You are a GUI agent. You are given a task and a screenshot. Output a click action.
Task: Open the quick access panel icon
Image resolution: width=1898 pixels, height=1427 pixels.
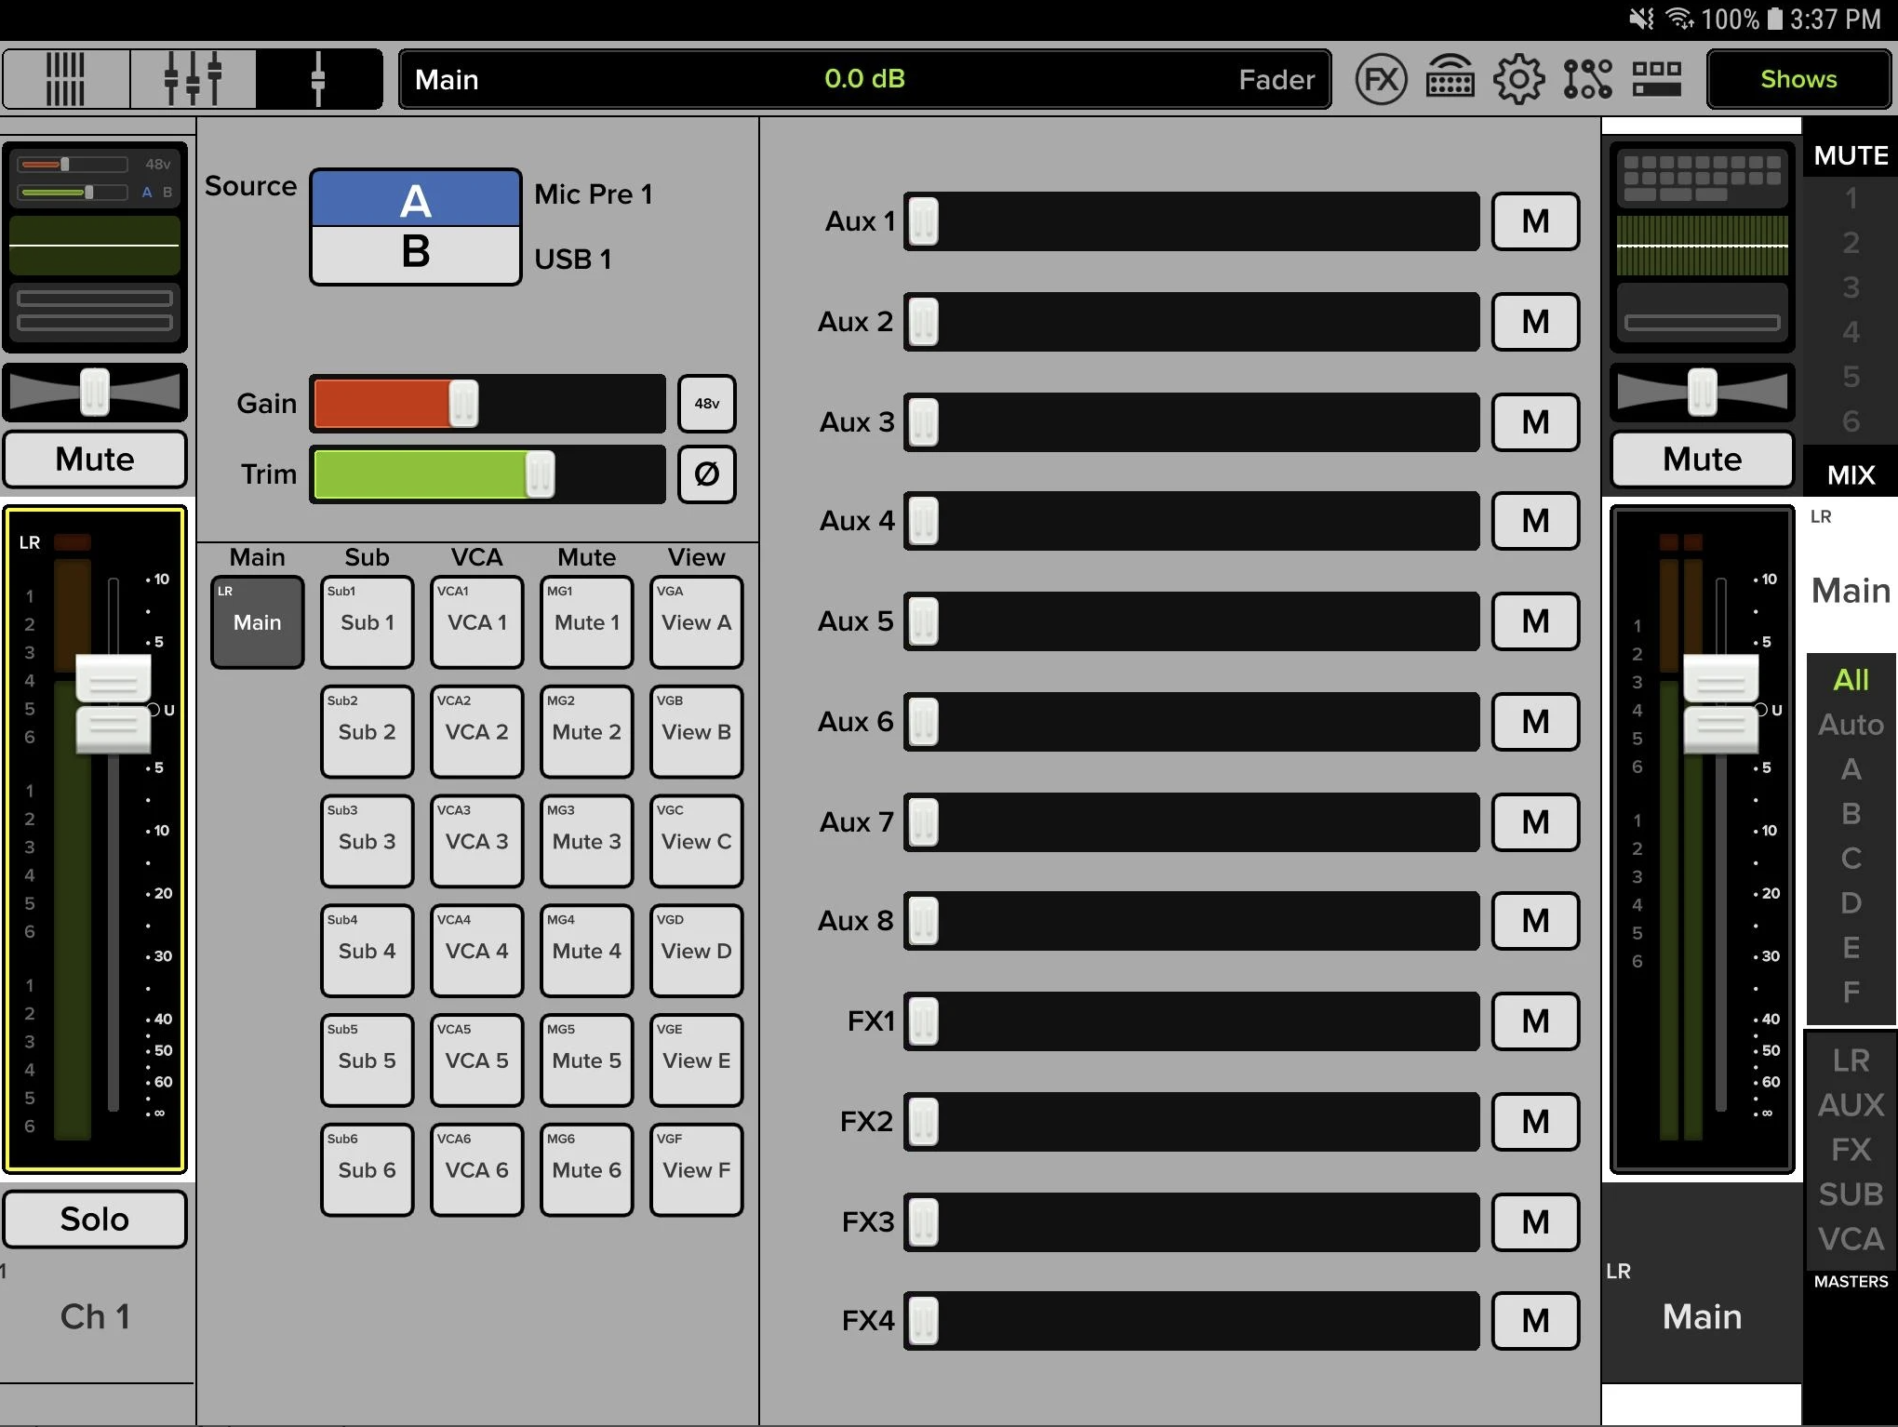pos(1656,79)
